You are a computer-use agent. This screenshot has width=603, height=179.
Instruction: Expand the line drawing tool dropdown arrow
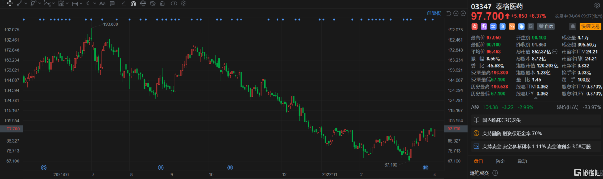point(26,3)
